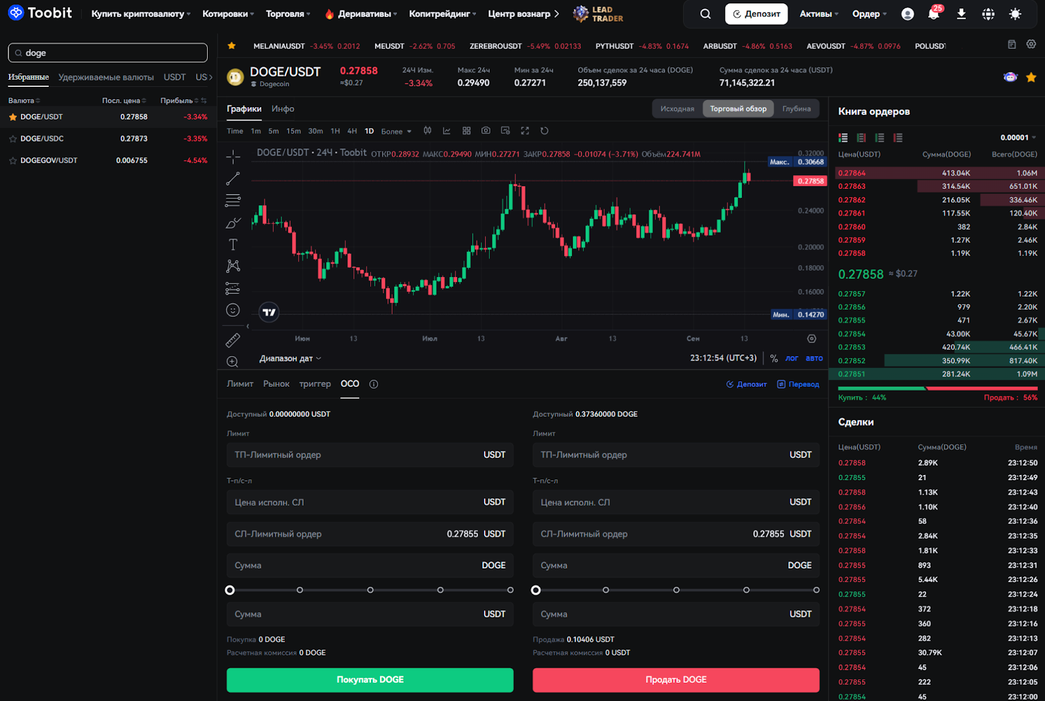Open Центр вознагр link
Viewport: 1045px width, 701px height.
pyautogui.click(x=524, y=14)
